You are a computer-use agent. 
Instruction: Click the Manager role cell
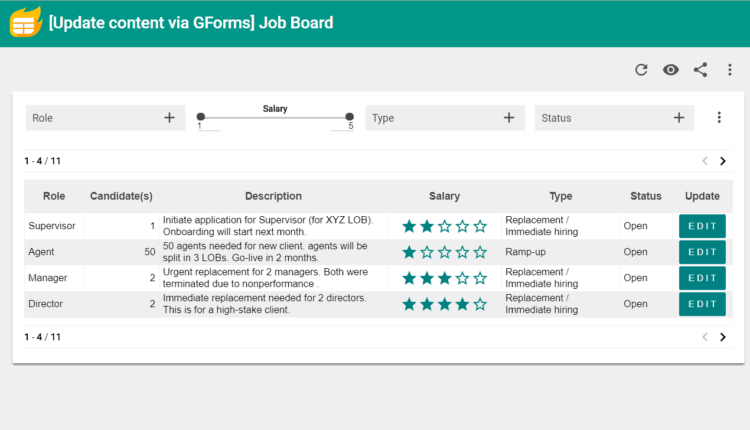(x=54, y=278)
